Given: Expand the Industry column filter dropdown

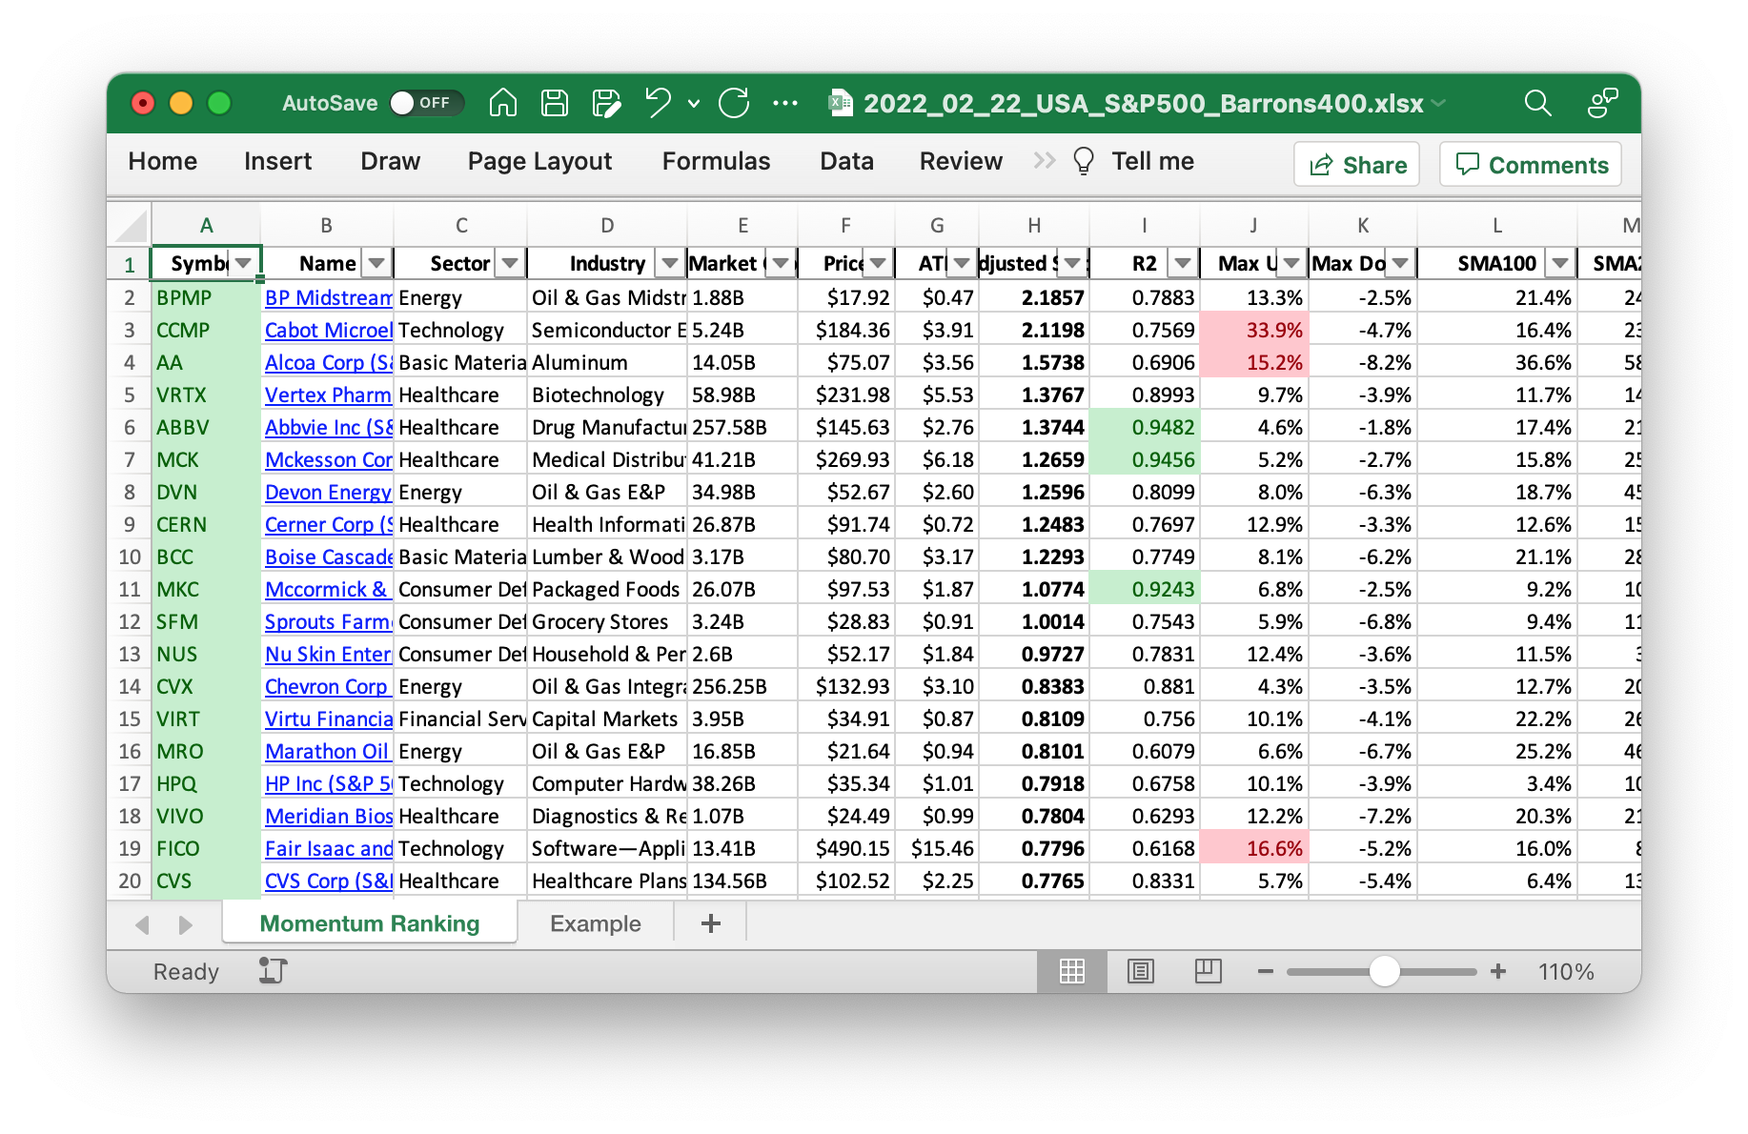Looking at the screenshot, I should point(670,263).
